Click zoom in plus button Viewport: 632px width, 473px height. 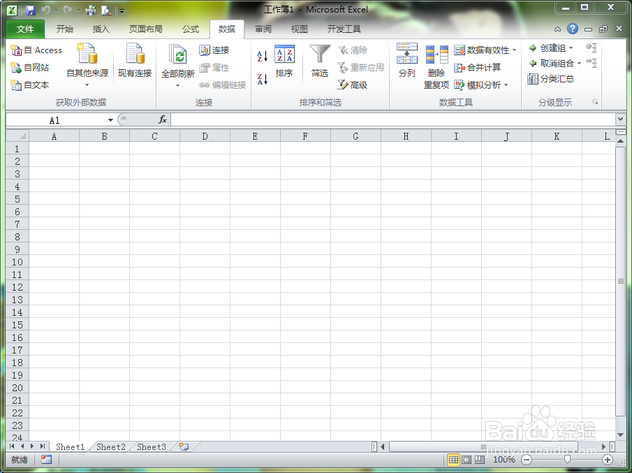tap(608, 460)
